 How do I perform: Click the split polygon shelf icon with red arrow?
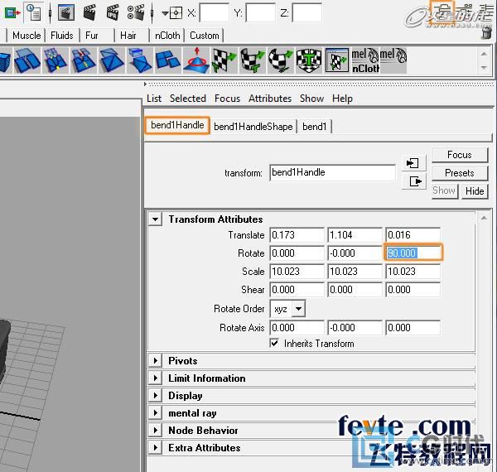(x=83, y=60)
